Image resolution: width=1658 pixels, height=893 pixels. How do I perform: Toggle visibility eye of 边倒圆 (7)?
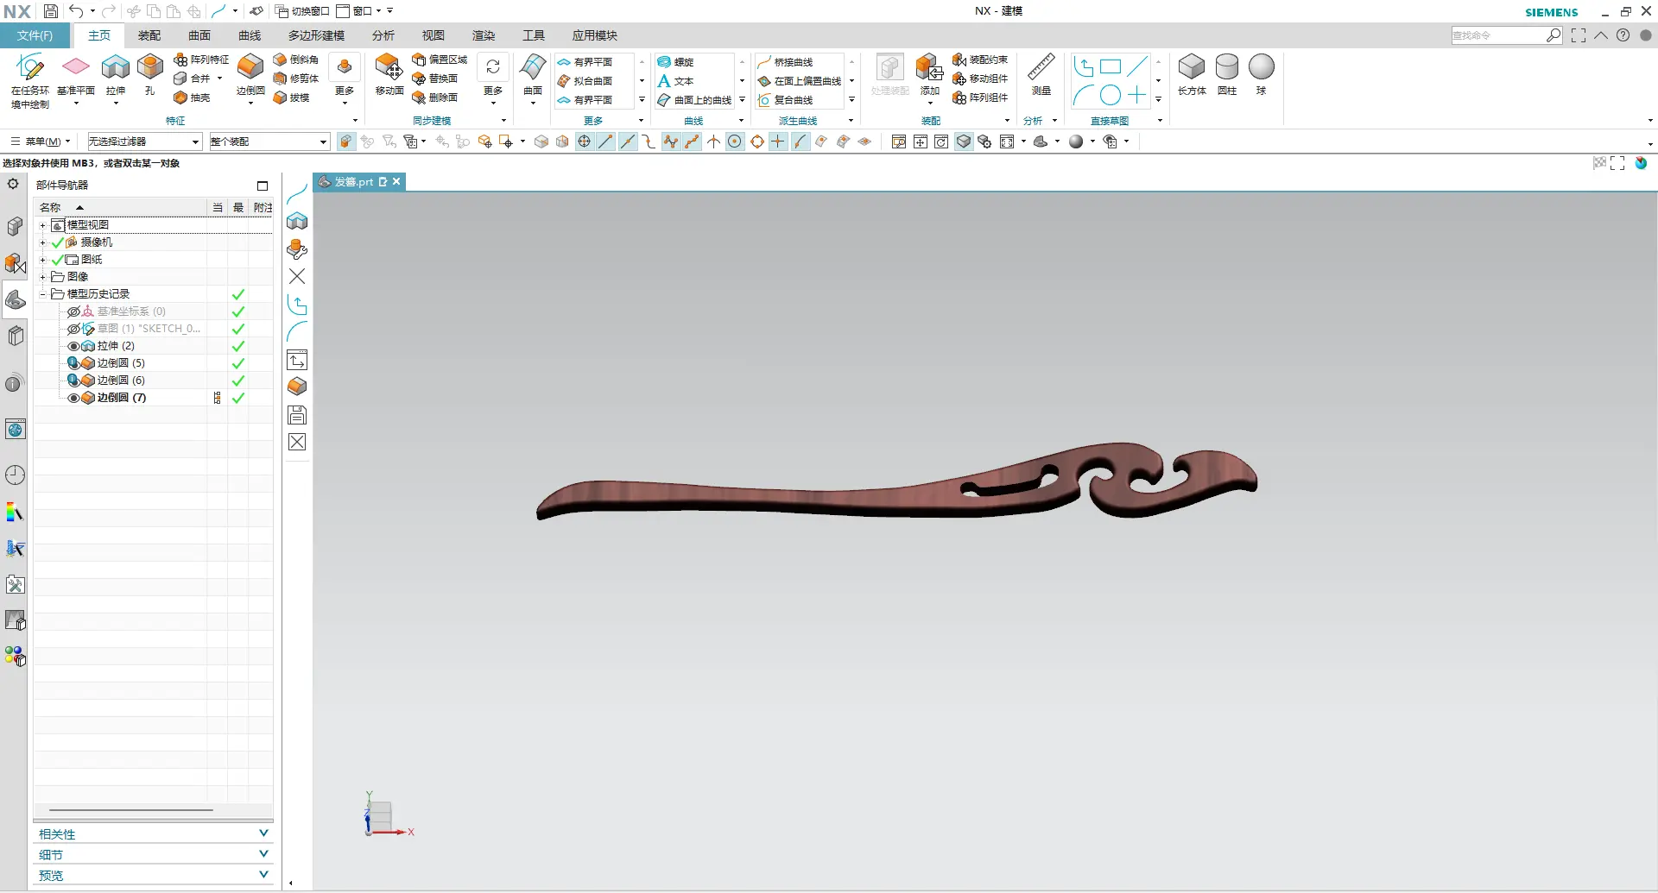73,398
